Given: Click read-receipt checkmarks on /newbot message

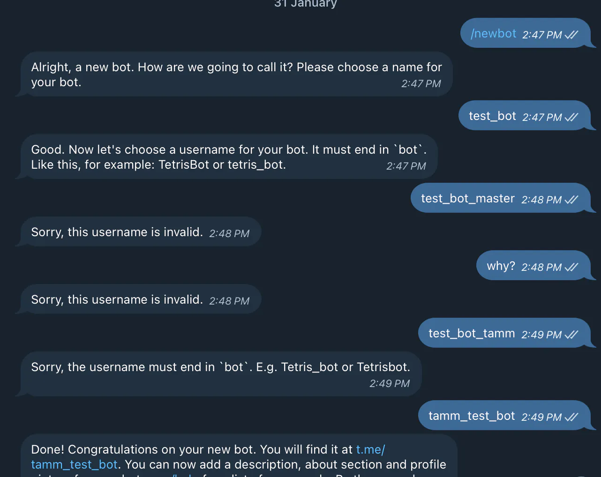Looking at the screenshot, I should tap(571, 35).
